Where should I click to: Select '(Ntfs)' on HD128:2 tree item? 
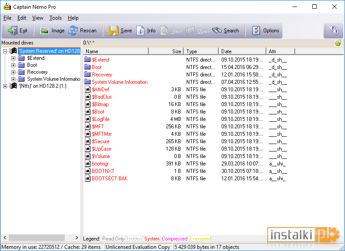coord(42,86)
